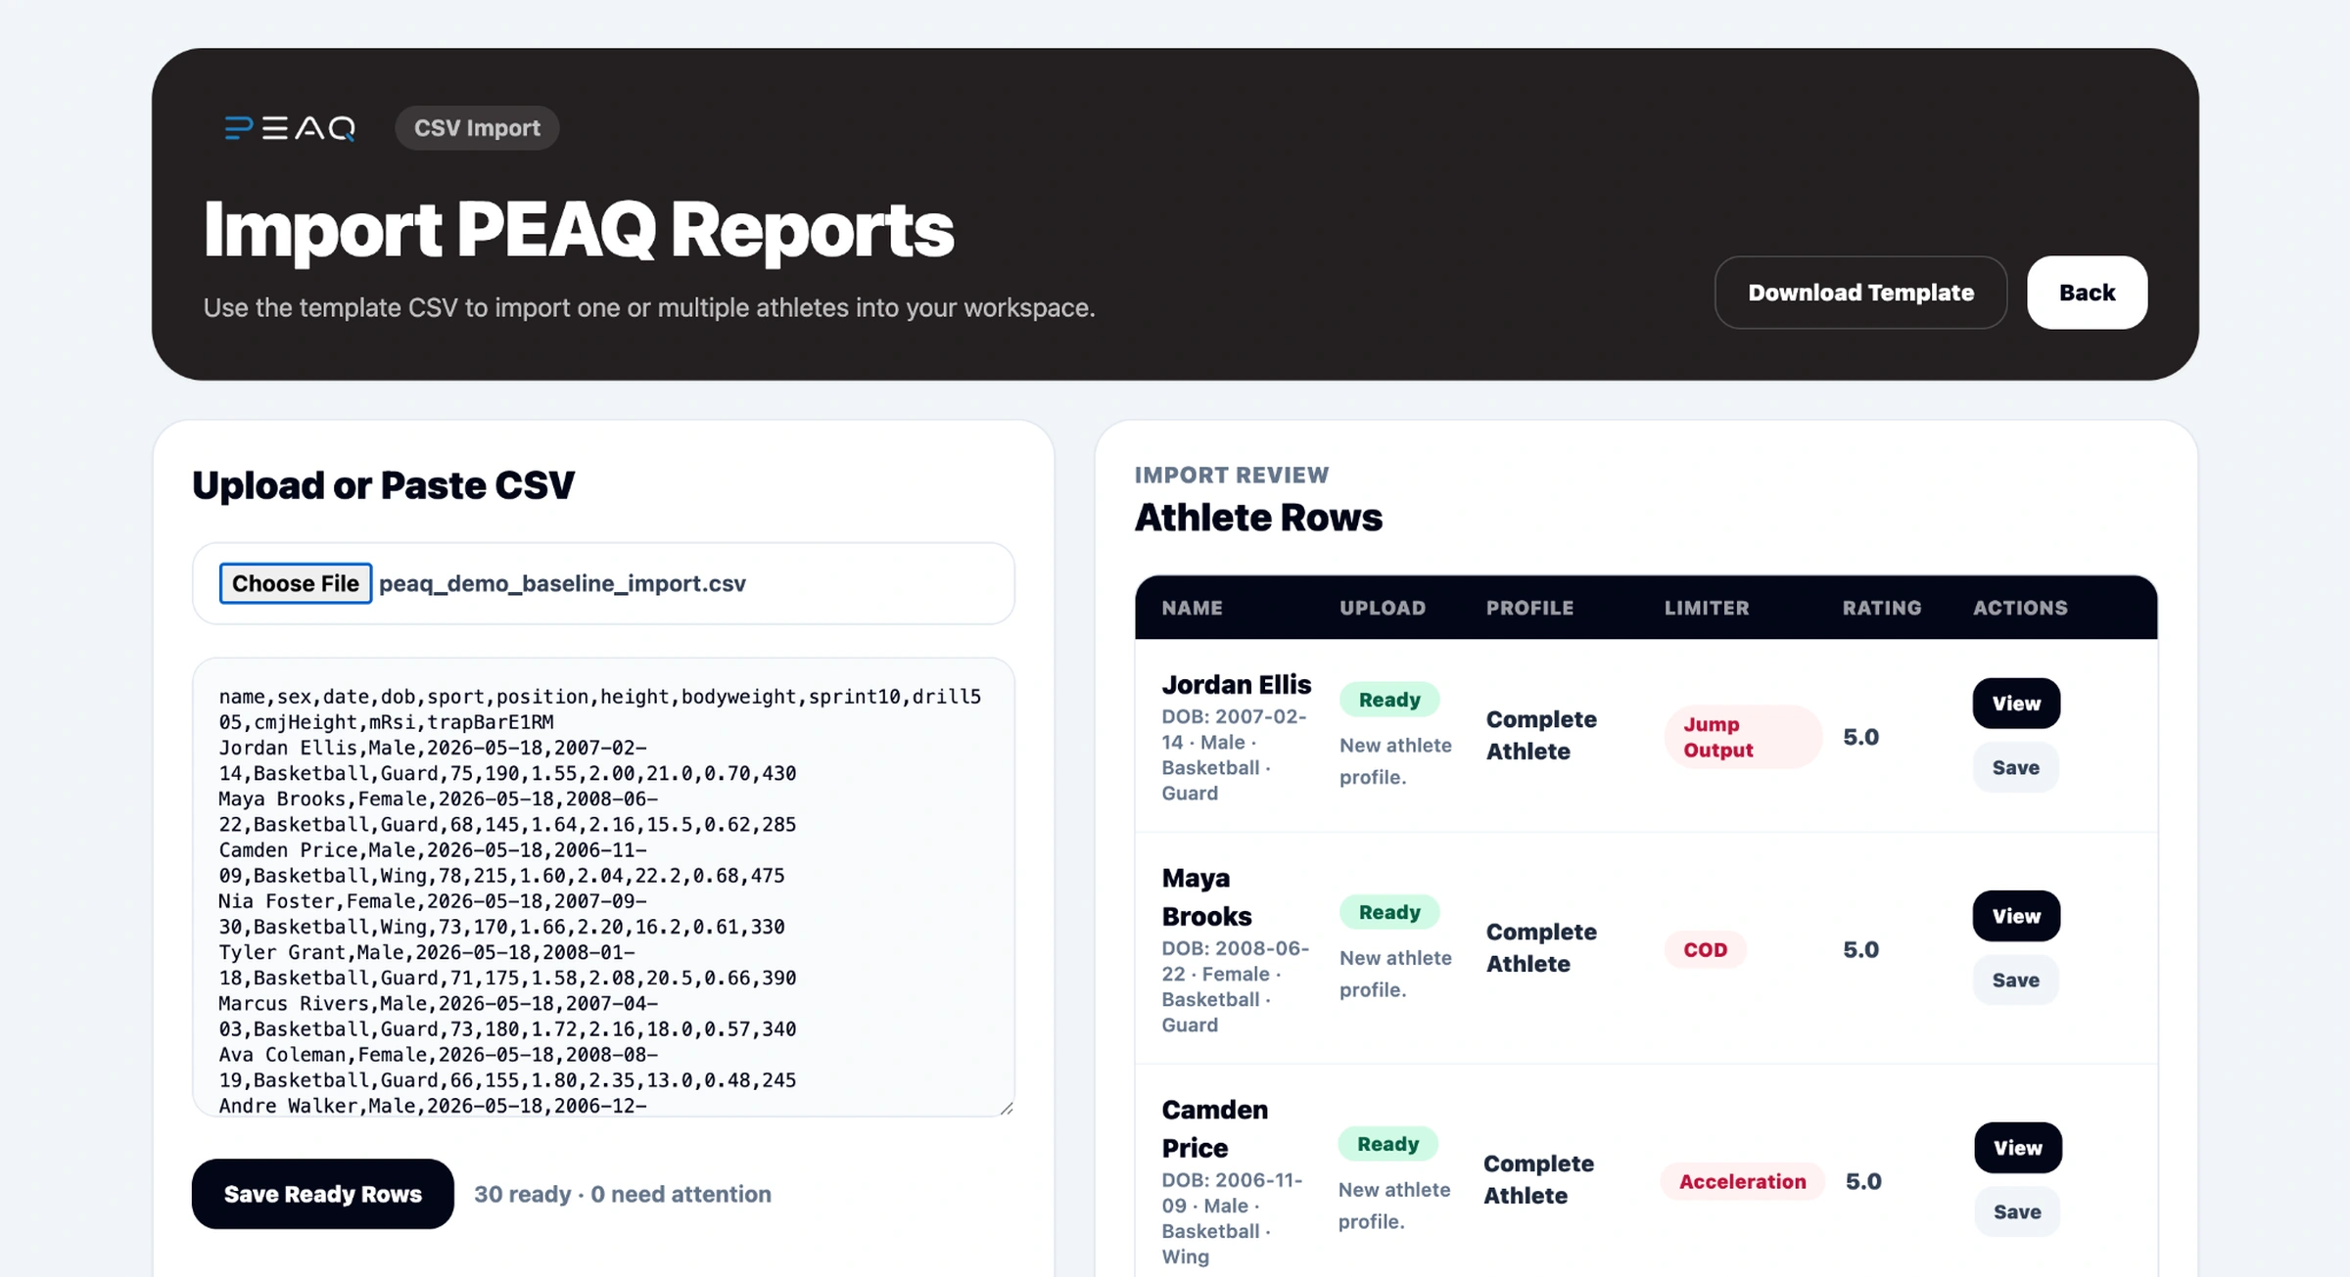Click the RATING column header
Viewport: 2350px width, 1277px height.
click(x=1882, y=608)
